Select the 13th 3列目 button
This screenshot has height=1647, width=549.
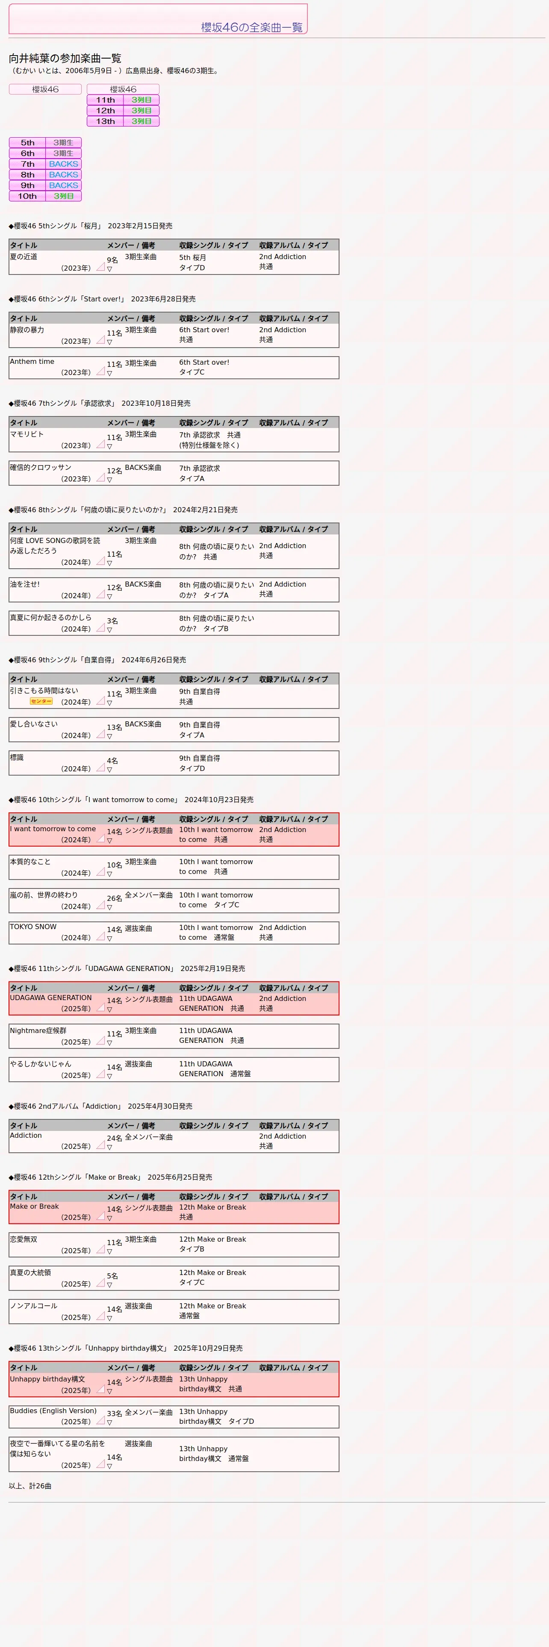point(123,121)
